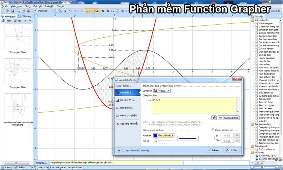The image size is (283, 170).
Task: Open the Không gian menu
Action: tap(16, 6)
